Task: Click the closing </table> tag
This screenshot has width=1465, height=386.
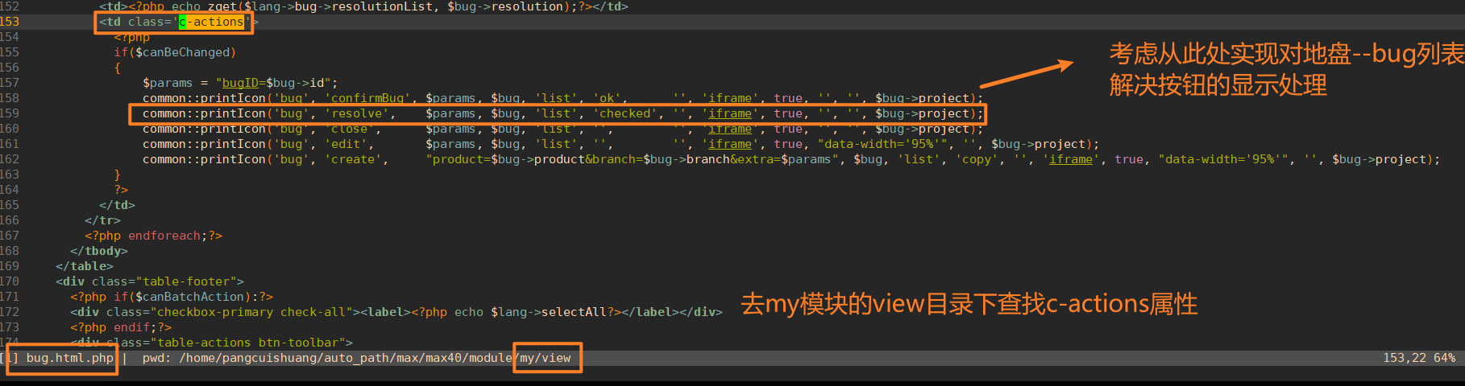Action: coord(84,266)
